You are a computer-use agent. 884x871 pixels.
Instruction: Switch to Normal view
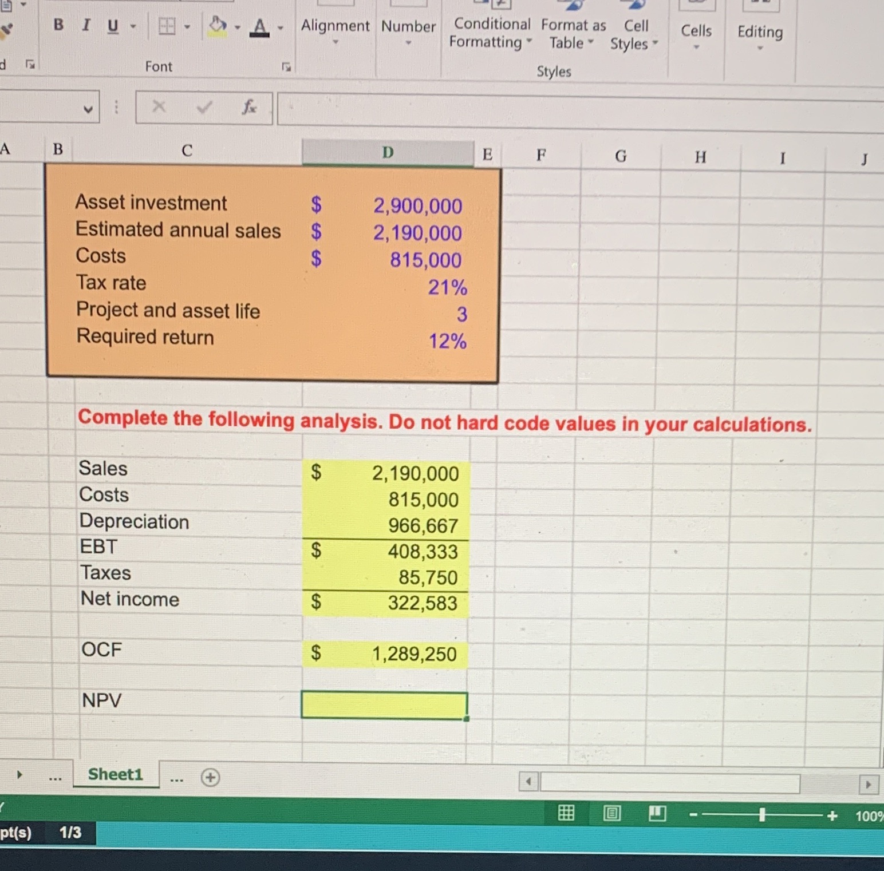point(566,812)
